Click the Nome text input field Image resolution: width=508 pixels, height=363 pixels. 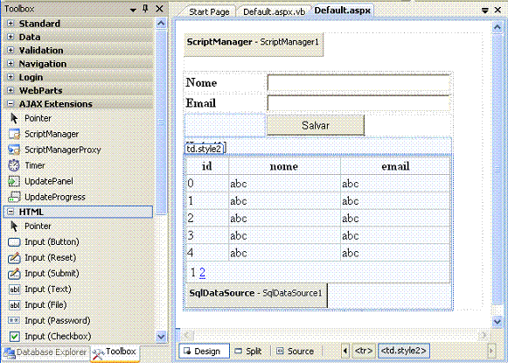(358, 82)
